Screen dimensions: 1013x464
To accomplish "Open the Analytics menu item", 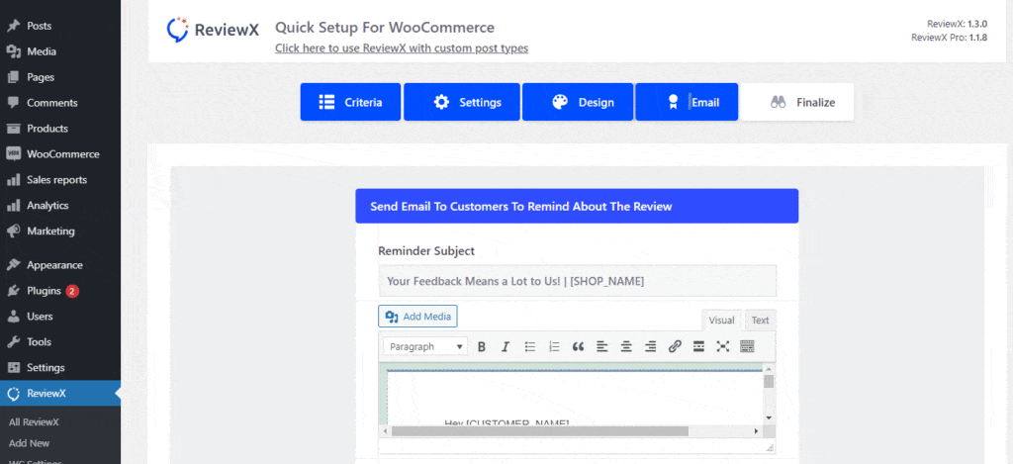I will (x=60, y=206).
